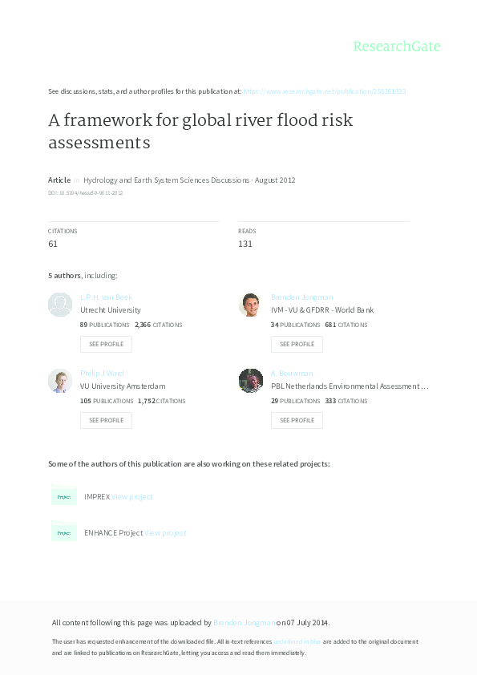See profile of Brenden Jongman
The height and width of the screenshot is (675, 477).
click(297, 344)
